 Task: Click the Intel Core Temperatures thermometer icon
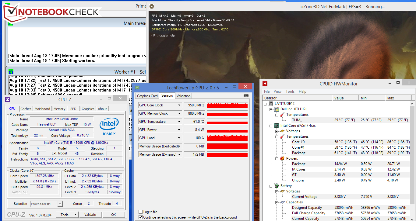[x=282, y=136]
